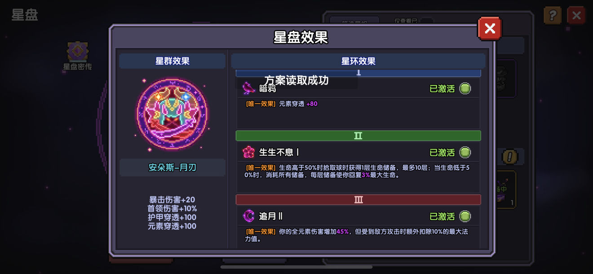Image resolution: width=593 pixels, height=274 pixels.
Task: Click the 安朵斯-月刃 name label
Action: coord(173,168)
